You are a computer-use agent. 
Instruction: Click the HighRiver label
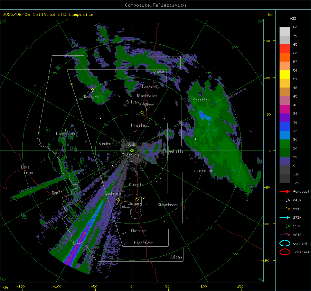point(143,243)
